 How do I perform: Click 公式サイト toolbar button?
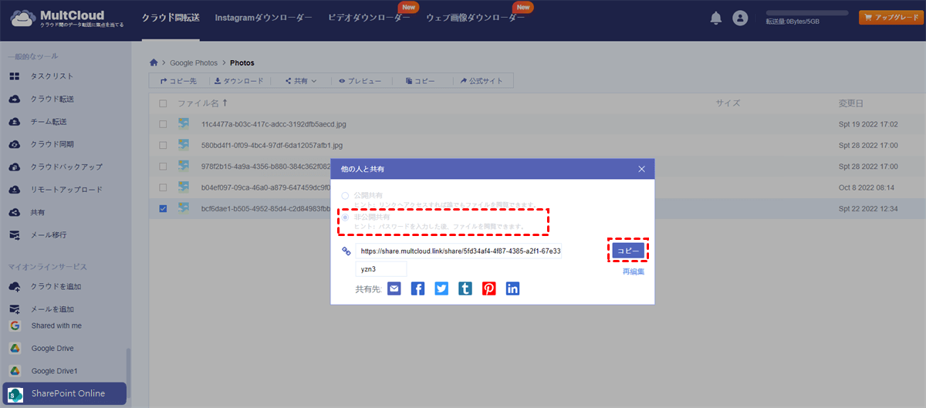482,81
